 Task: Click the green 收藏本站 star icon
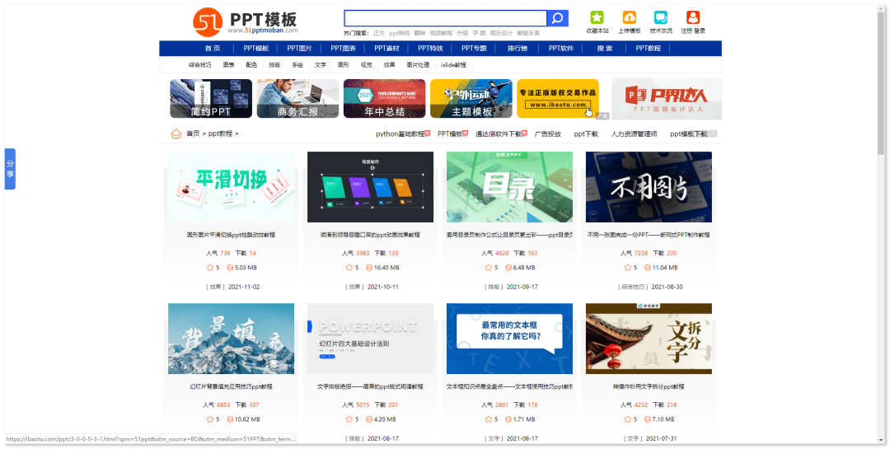click(x=597, y=17)
